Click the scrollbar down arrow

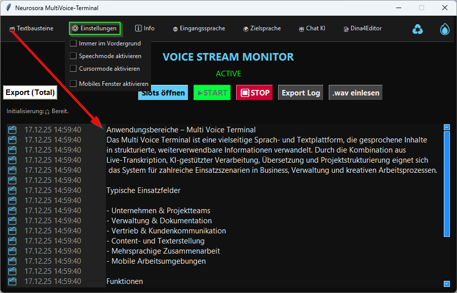(x=446, y=284)
